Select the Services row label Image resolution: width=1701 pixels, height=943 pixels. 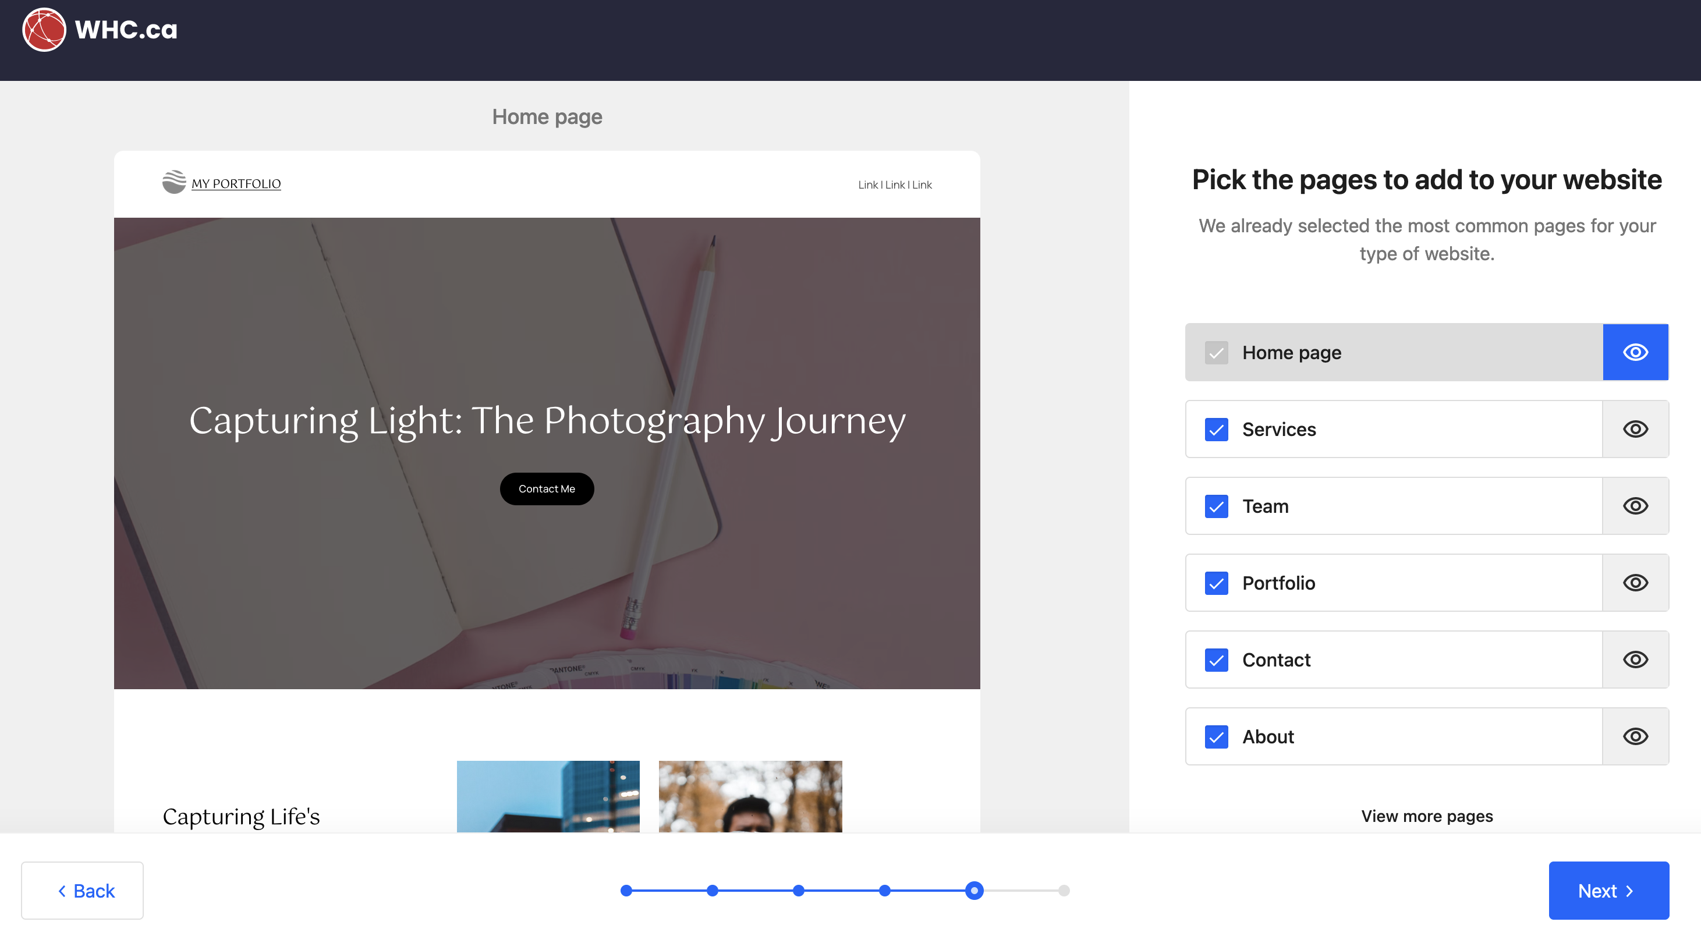[x=1279, y=430]
